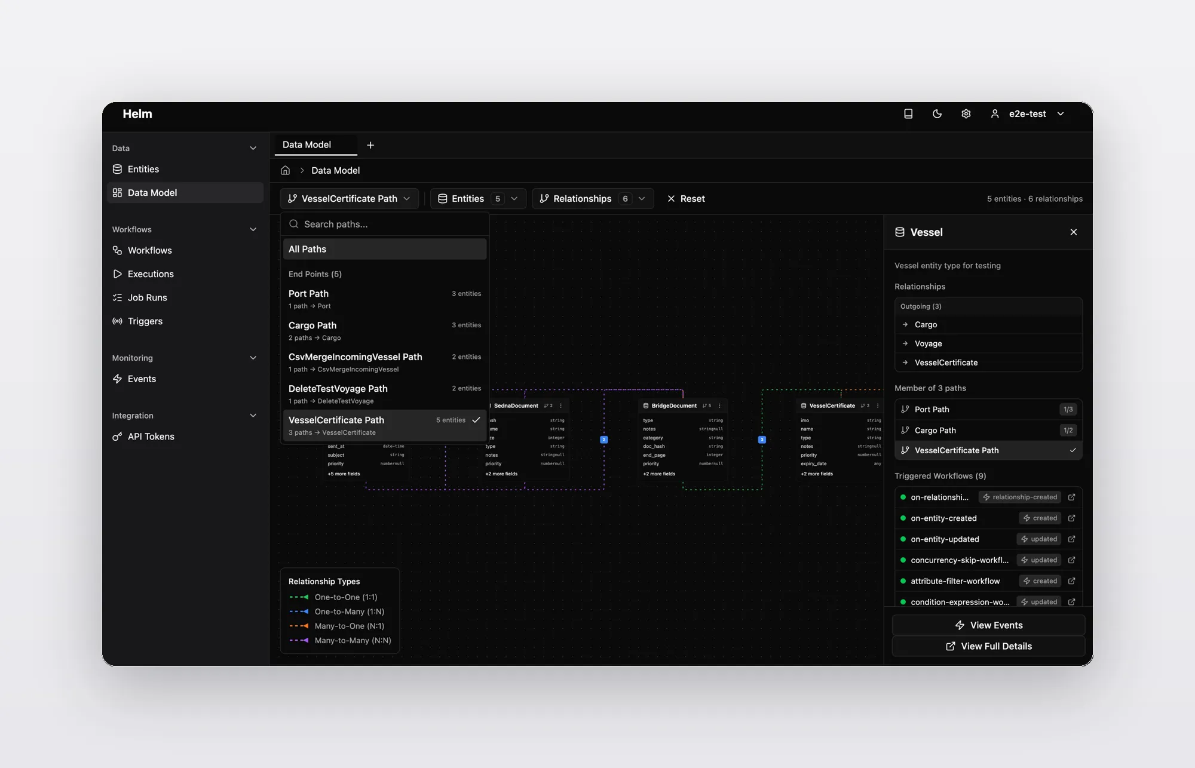Click Many-to-Many legend swatch

pyautogui.click(x=299, y=640)
